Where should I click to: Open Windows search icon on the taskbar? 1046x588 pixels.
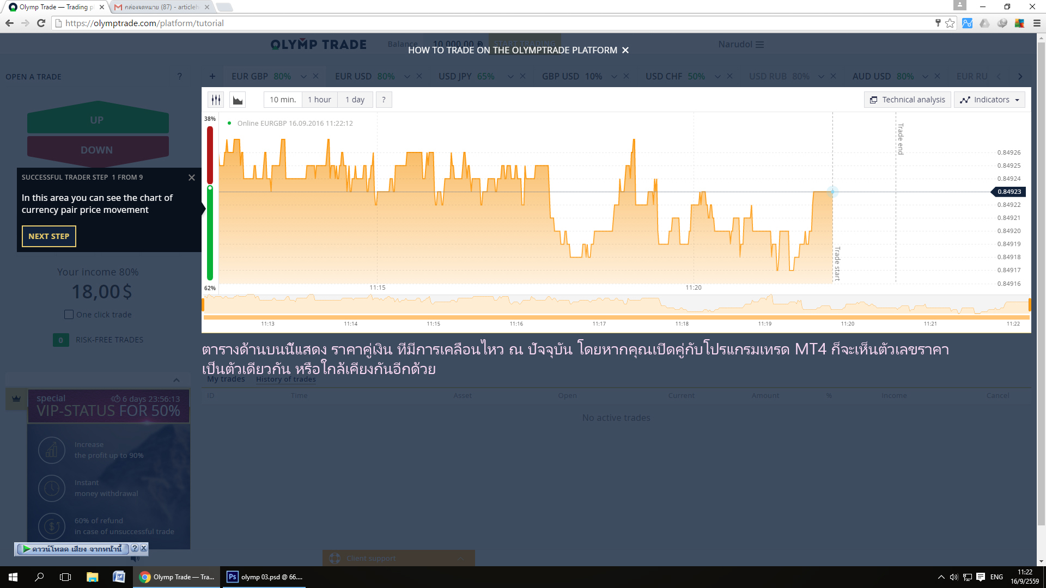click(39, 577)
